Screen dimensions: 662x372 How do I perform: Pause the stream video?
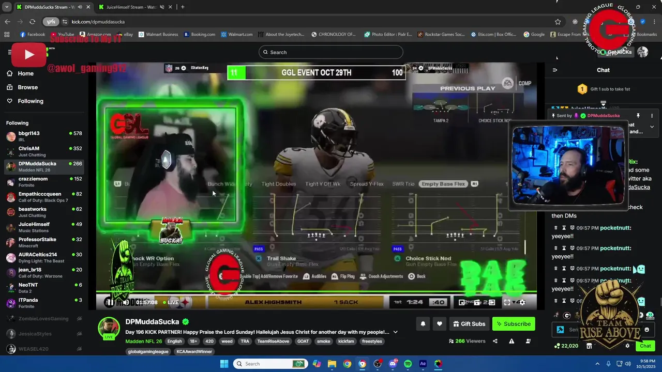click(110, 302)
